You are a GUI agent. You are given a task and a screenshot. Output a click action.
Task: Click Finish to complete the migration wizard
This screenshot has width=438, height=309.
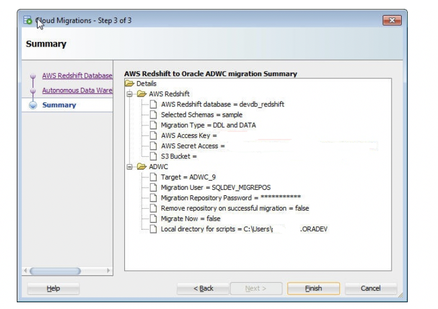(x=314, y=288)
